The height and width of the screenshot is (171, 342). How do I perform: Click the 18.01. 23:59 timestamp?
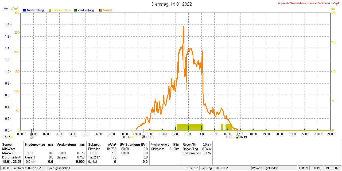[12, 162]
